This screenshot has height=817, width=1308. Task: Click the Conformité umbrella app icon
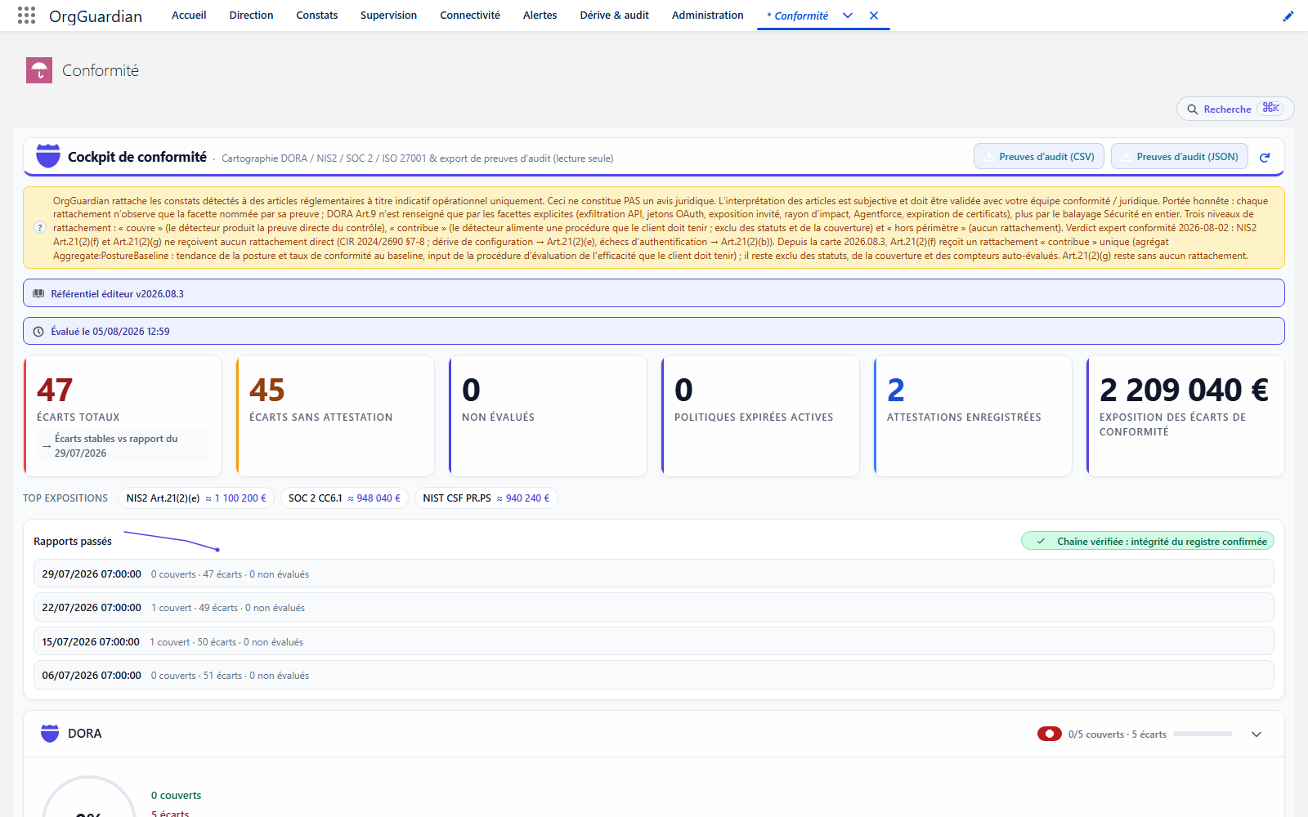pos(39,70)
